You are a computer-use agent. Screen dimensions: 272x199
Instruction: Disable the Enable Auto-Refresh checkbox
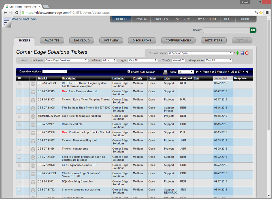pyautogui.click(x=129, y=72)
